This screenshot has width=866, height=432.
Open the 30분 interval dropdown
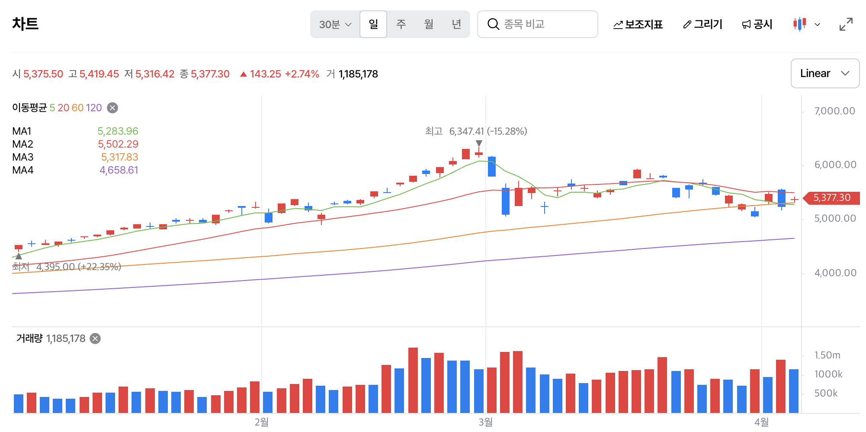pos(335,24)
